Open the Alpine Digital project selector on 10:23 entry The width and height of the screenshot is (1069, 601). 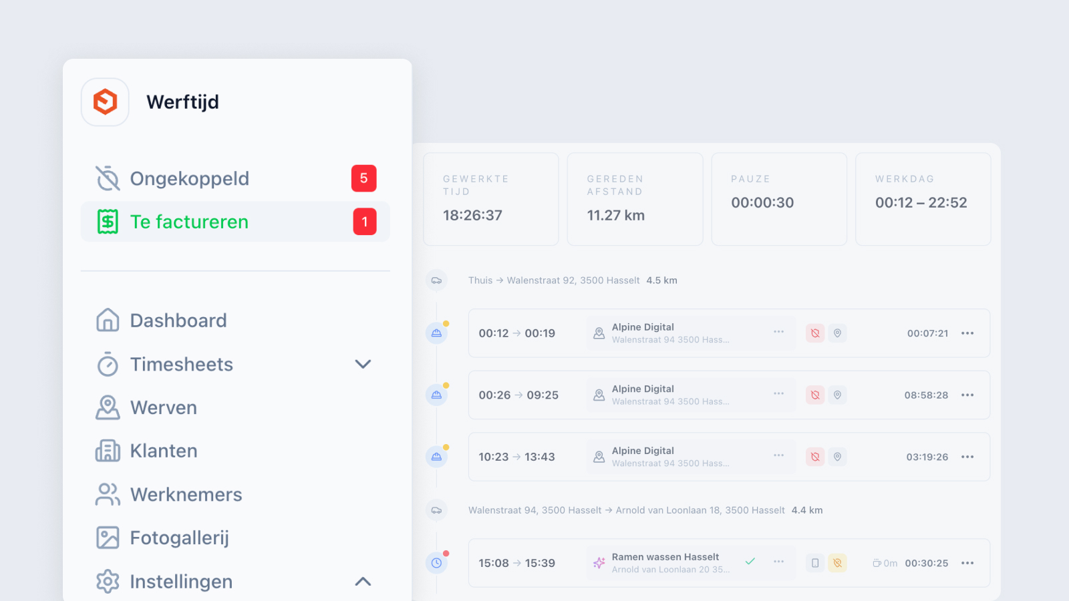point(691,457)
